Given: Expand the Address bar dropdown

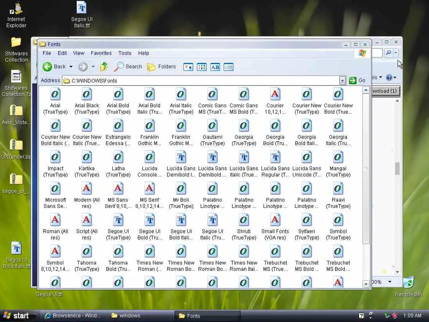Looking at the screenshot, I should (x=342, y=80).
